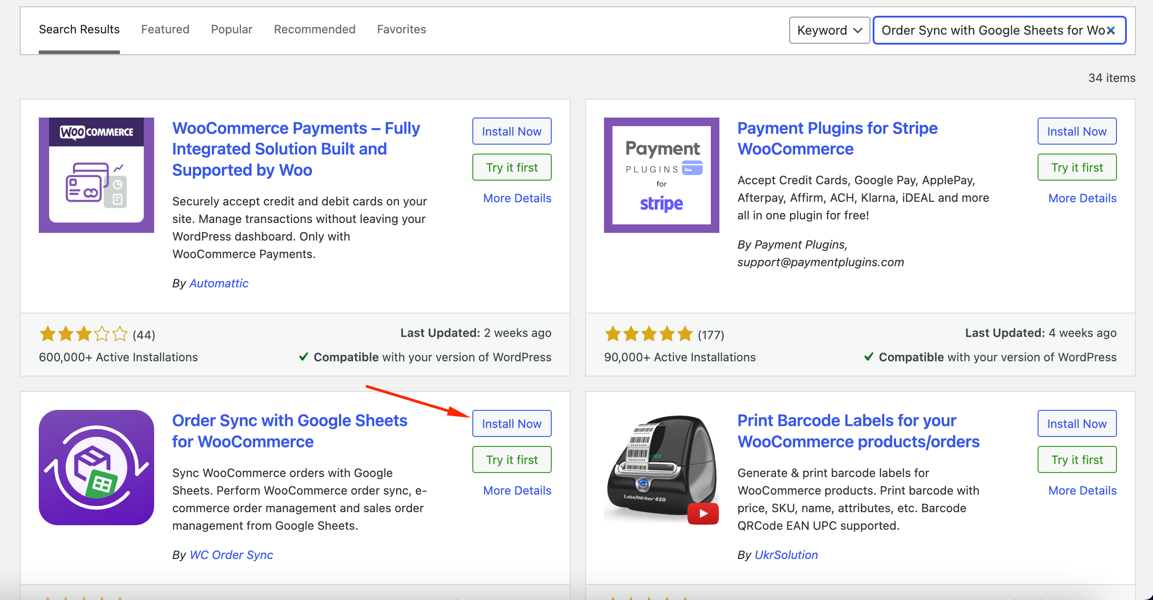Viewport: 1153px width, 600px height.
Task: Switch to the Search Results tab
Action: (79, 30)
